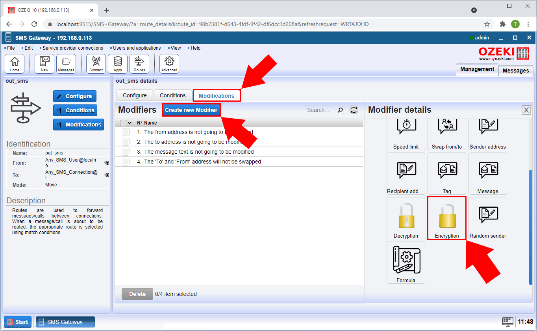Select the Swap from/to modifier

447,134
